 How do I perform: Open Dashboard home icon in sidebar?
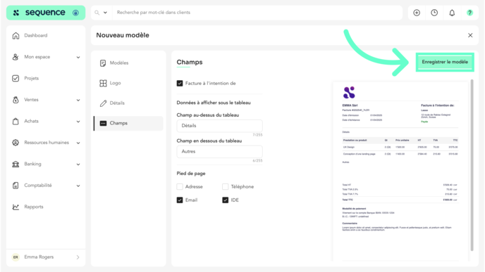16,35
